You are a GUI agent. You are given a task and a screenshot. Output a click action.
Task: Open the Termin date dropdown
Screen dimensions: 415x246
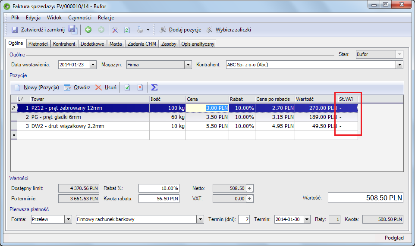[x=307, y=219]
